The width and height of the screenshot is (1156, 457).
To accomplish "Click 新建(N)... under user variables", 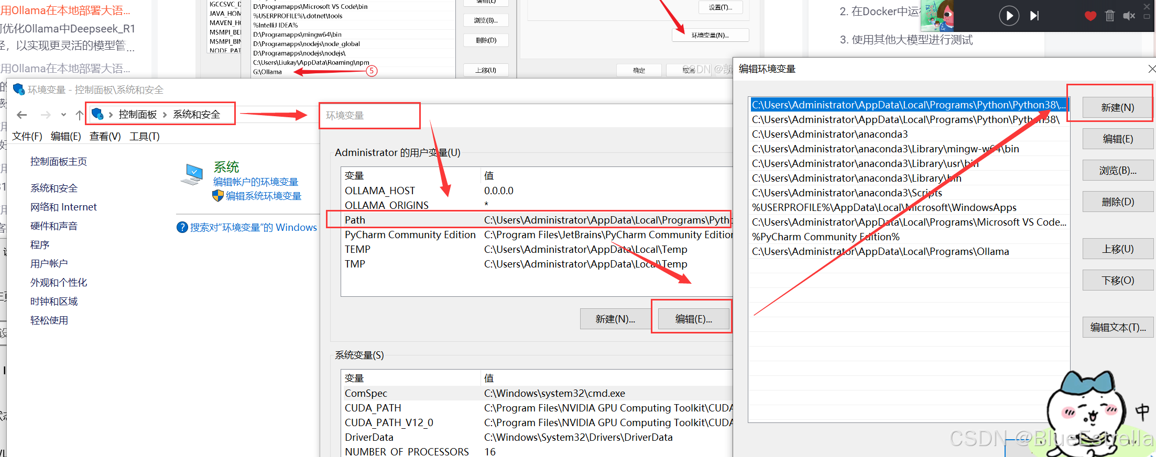I will pyautogui.click(x=615, y=319).
